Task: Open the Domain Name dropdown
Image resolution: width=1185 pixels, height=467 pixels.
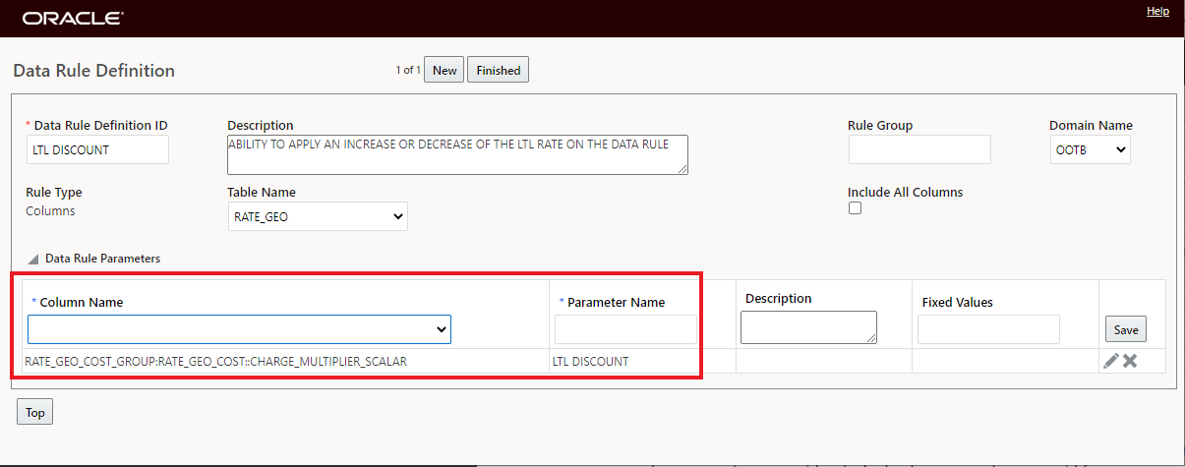Action: pyautogui.click(x=1090, y=149)
